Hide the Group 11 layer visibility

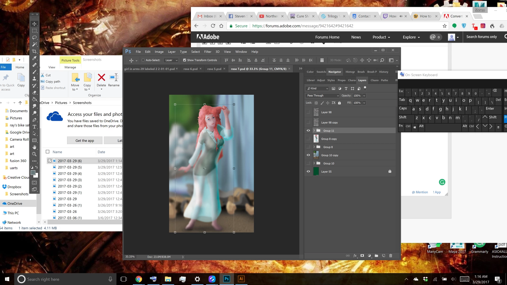click(x=308, y=131)
